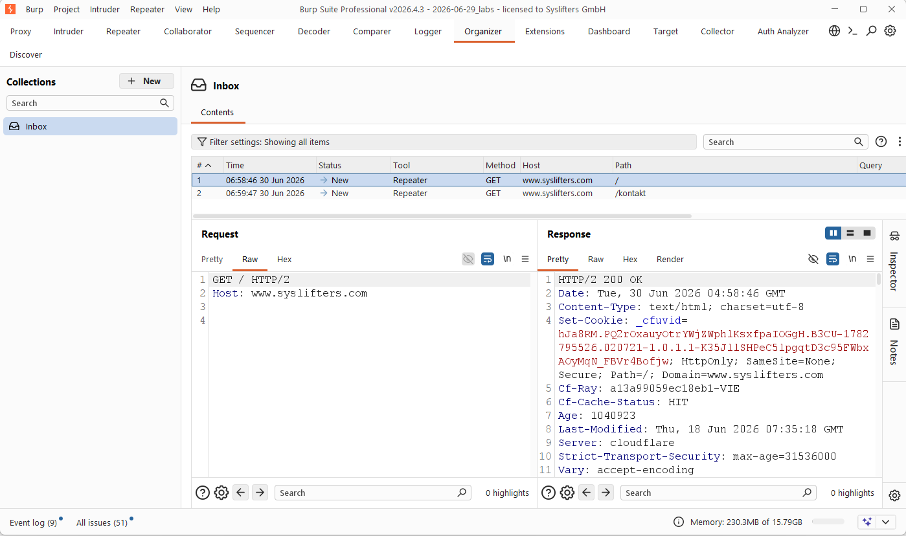Open the Event log (9)
Viewport: 906px width, 536px height.
click(33, 522)
